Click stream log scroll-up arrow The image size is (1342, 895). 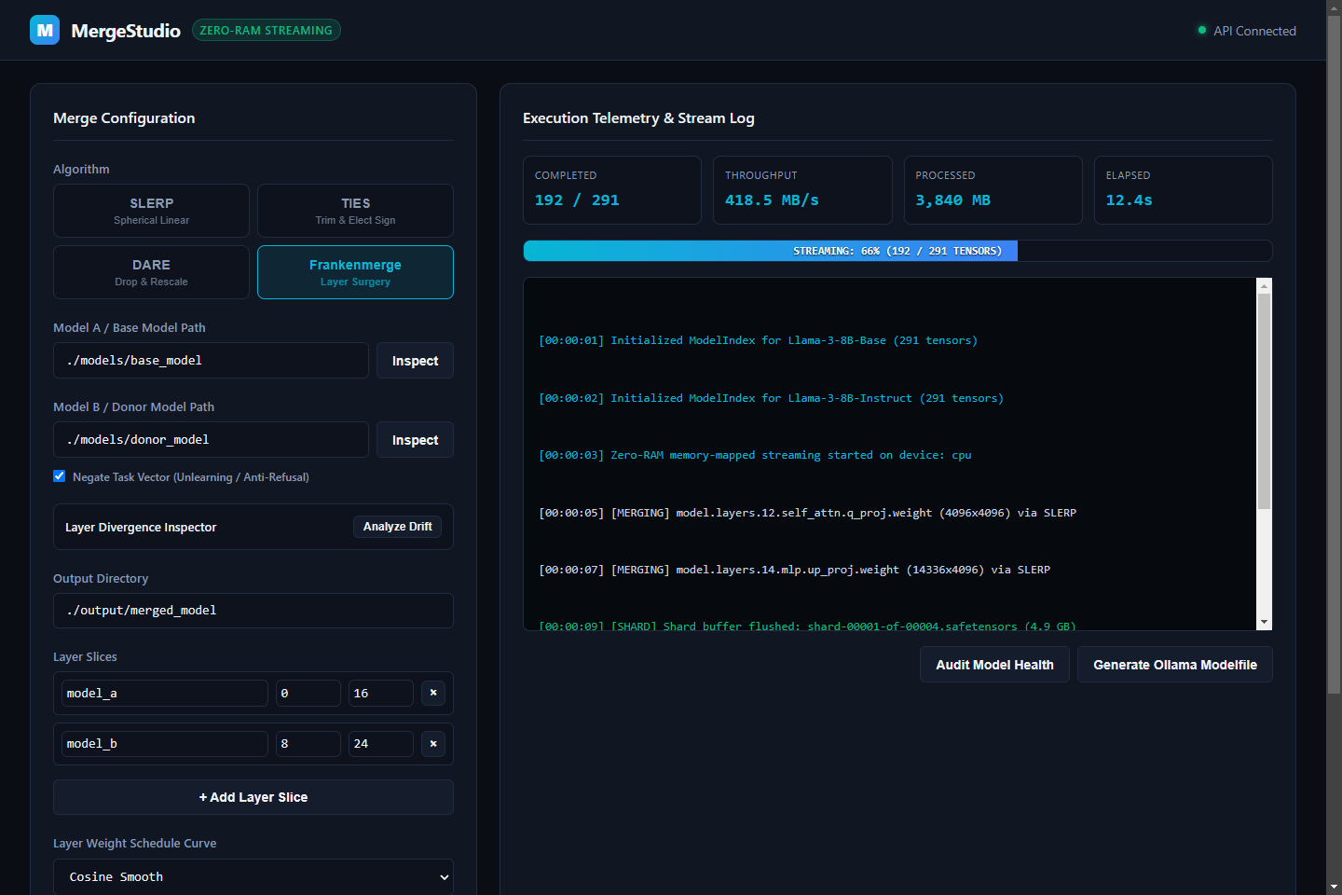1264,285
